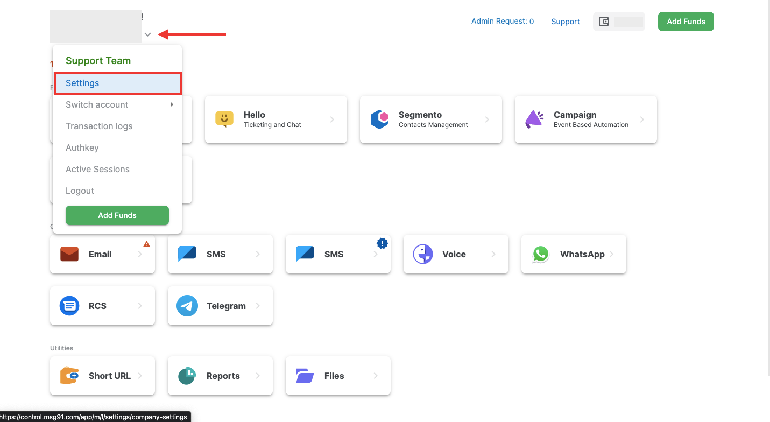Open the Reports pie chart icon

click(x=187, y=376)
